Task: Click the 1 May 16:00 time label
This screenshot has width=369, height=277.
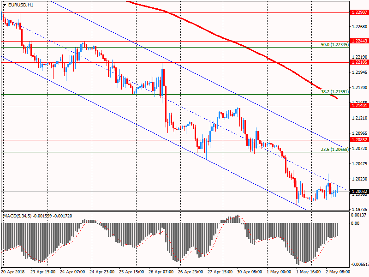Action: point(309,272)
